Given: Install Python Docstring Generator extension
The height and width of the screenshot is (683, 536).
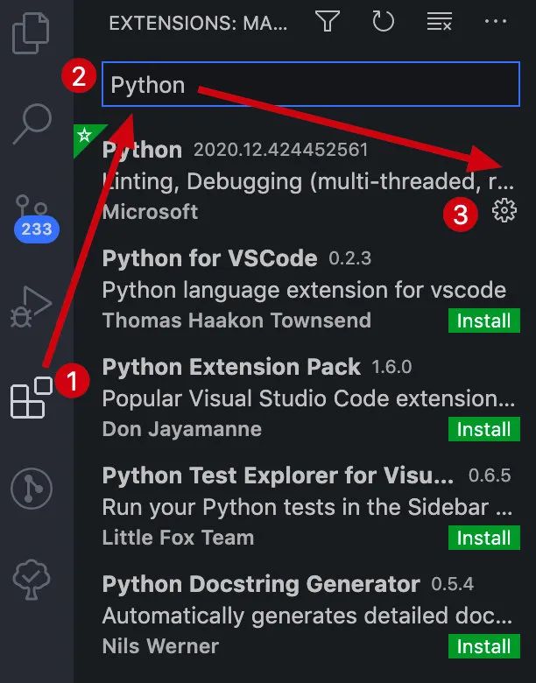Looking at the screenshot, I should click(483, 646).
